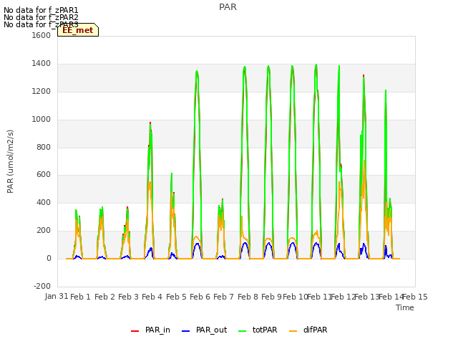The width and height of the screenshot is (458, 344).
Task: Click the PAR_out legend label
Action: coord(212,330)
